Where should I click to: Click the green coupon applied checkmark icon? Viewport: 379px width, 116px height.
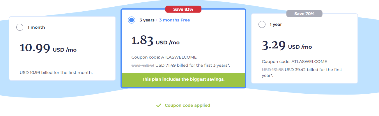[x=159, y=105]
